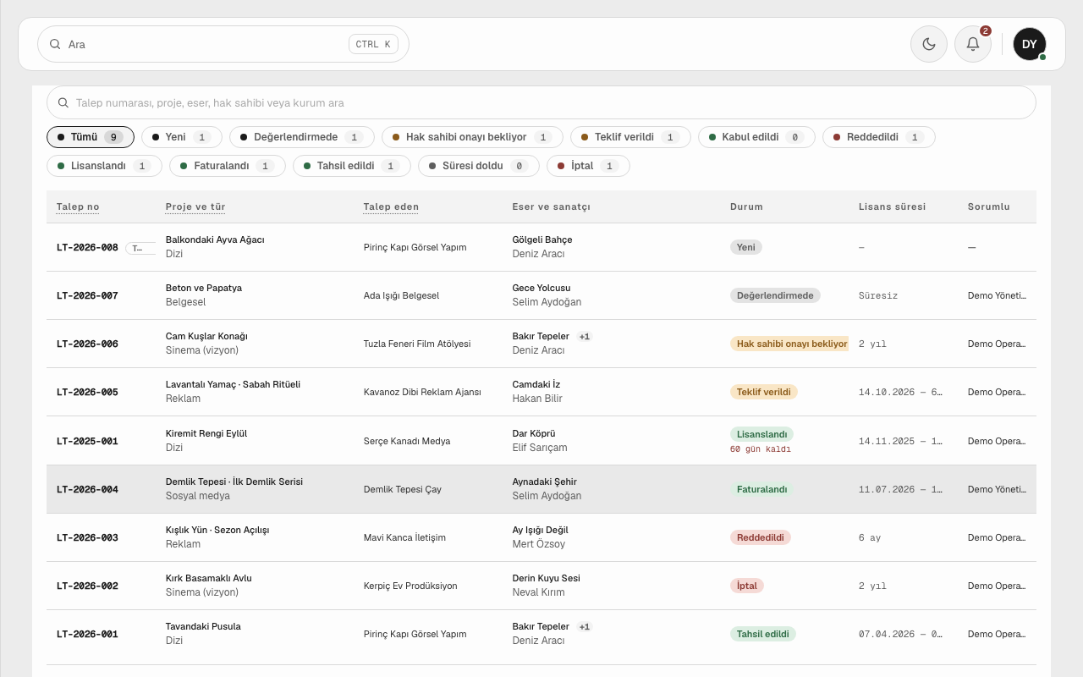Click the top Ara search field
This screenshot has width=1083, height=677.
coord(223,44)
